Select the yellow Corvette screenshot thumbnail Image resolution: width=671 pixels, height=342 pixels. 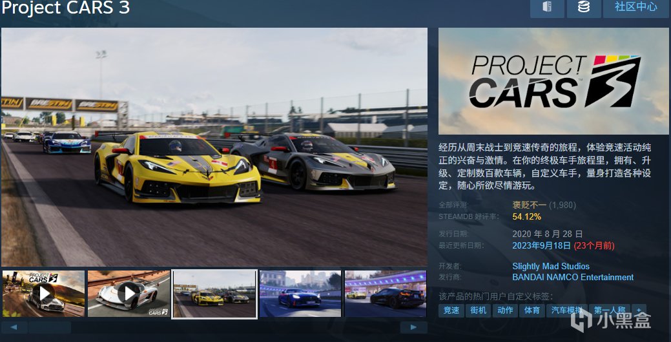pyautogui.click(x=214, y=294)
